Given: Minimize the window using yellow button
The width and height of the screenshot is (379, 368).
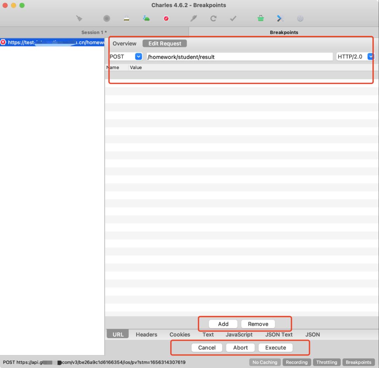Looking at the screenshot, I should [x=14, y=5].
